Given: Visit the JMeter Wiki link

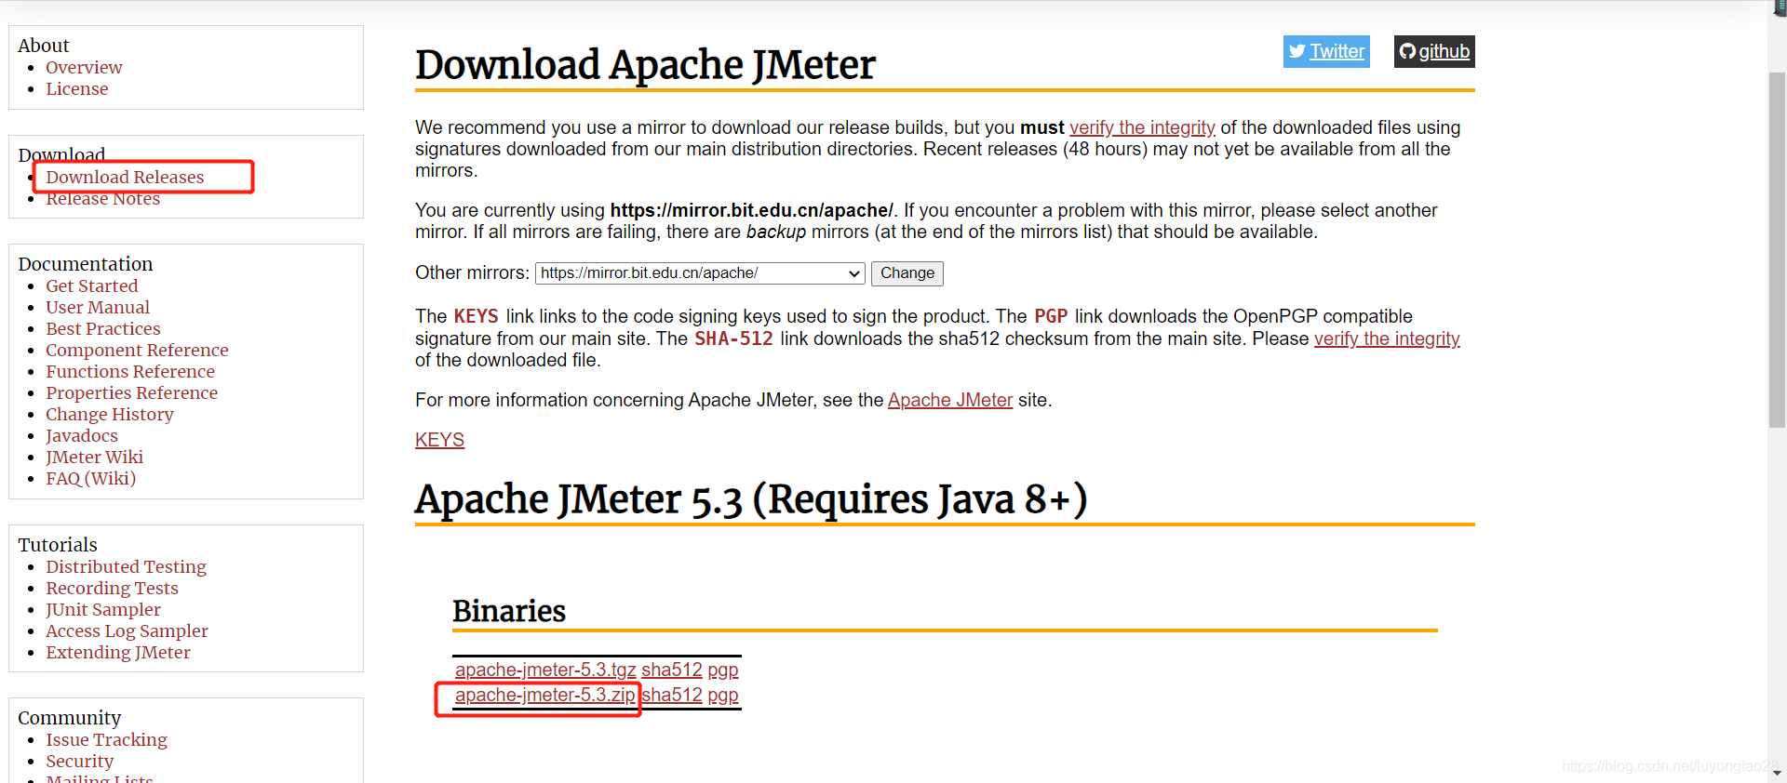Looking at the screenshot, I should click(95, 457).
